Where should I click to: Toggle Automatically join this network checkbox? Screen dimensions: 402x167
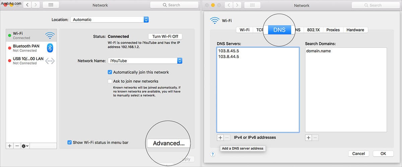(x=110, y=72)
